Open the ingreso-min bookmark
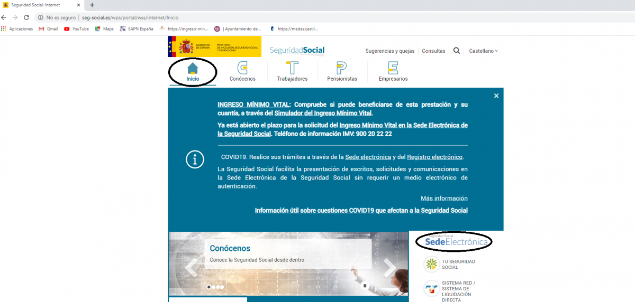This screenshot has height=302, width=635. click(x=184, y=29)
